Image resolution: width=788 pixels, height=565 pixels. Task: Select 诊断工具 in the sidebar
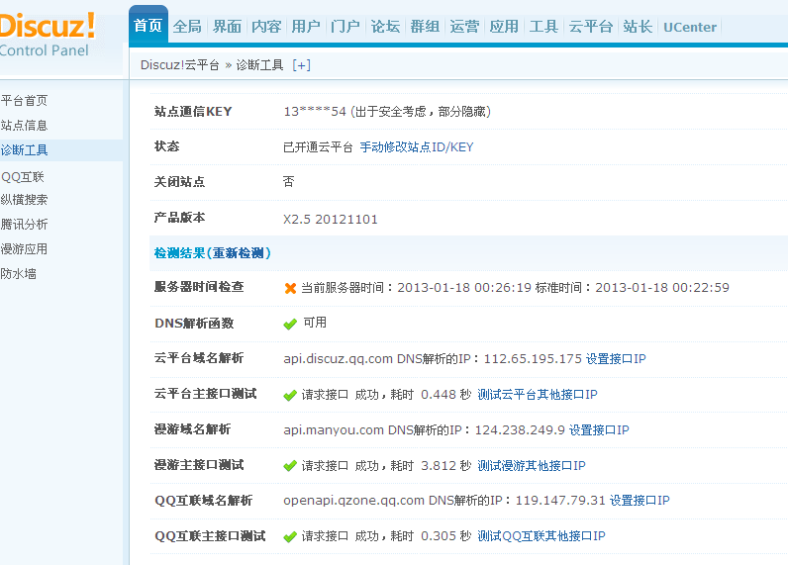[24, 150]
